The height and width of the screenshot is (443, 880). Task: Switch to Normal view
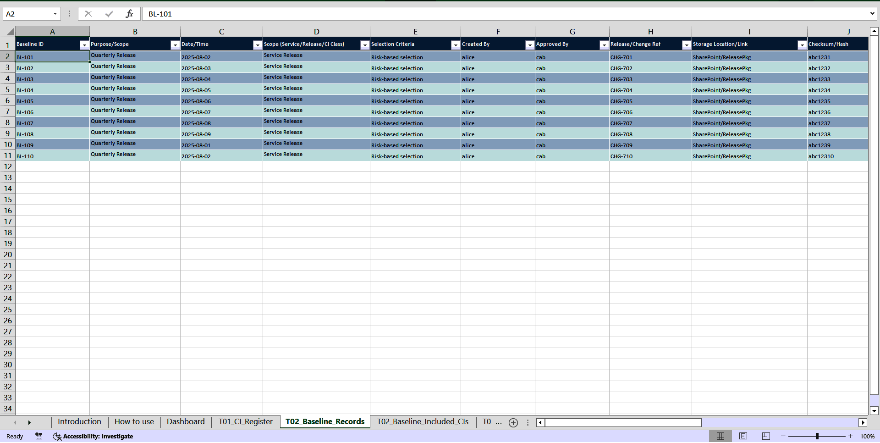coord(720,436)
